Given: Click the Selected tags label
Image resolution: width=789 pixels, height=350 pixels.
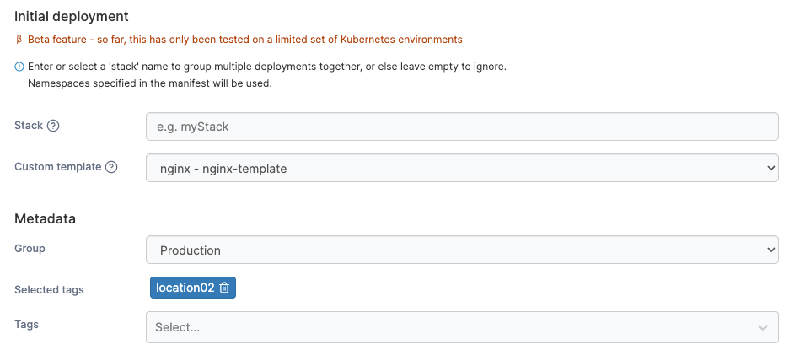Looking at the screenshot, I should 49,289.
